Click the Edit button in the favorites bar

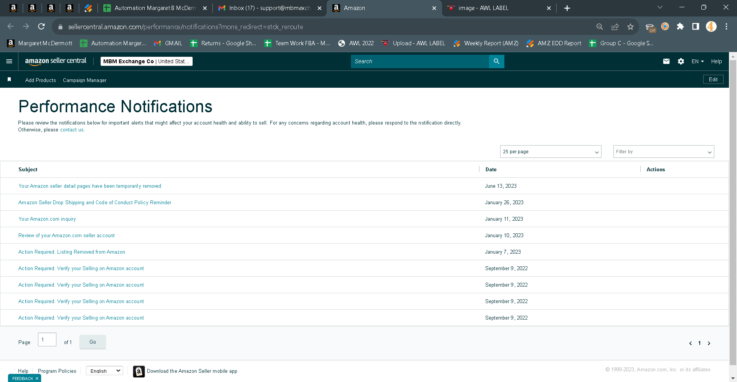[x=713, y=79]
